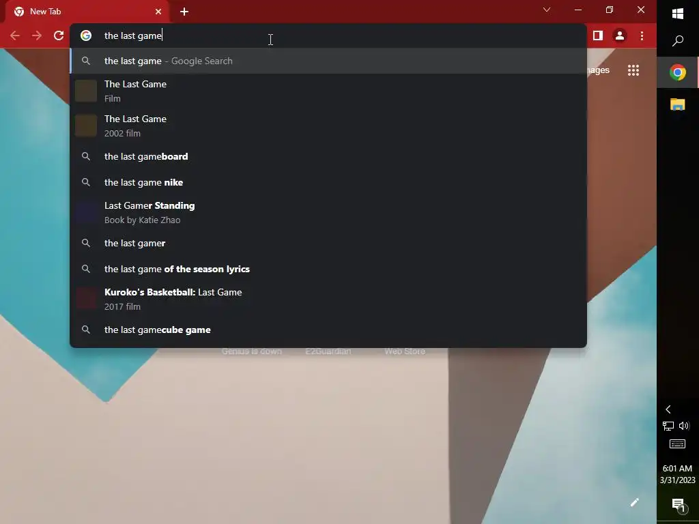699x524 pixels.
Task: Choose 'Kuroko's Basketball: Last Game' suggestion
Action: (x=328, y=299)
